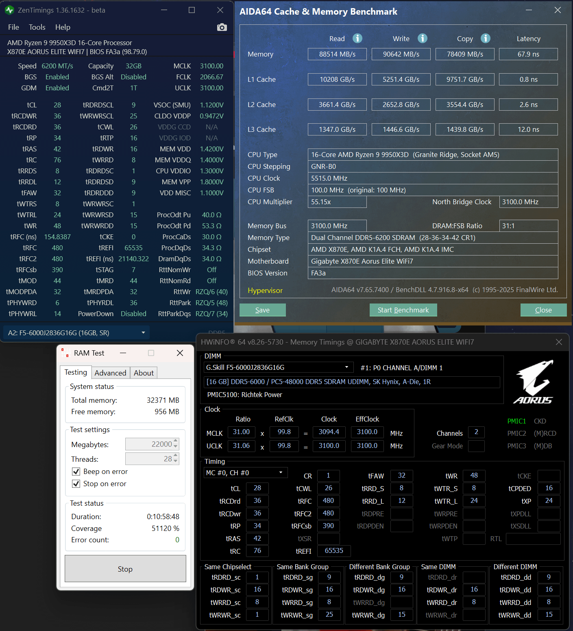The width and height of the screenshot is (573, 631).
Task: Click the Speed 6200 MT/s value in ZenTimings
Action: click(57, 66)
